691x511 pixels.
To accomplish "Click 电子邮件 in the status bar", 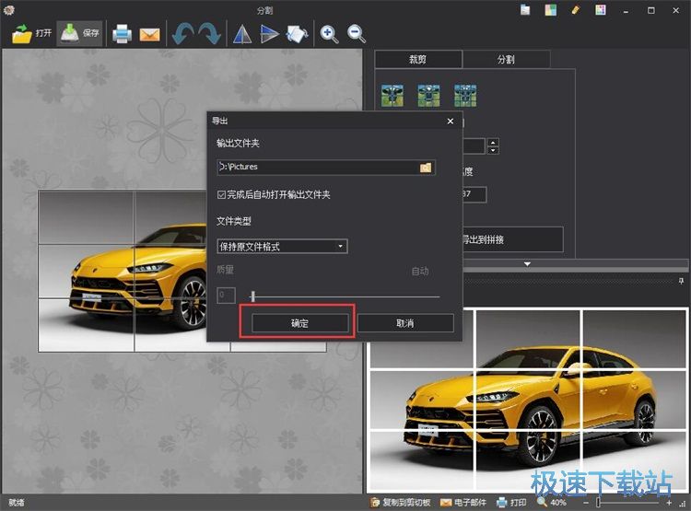I will click(x=463, y=502).
